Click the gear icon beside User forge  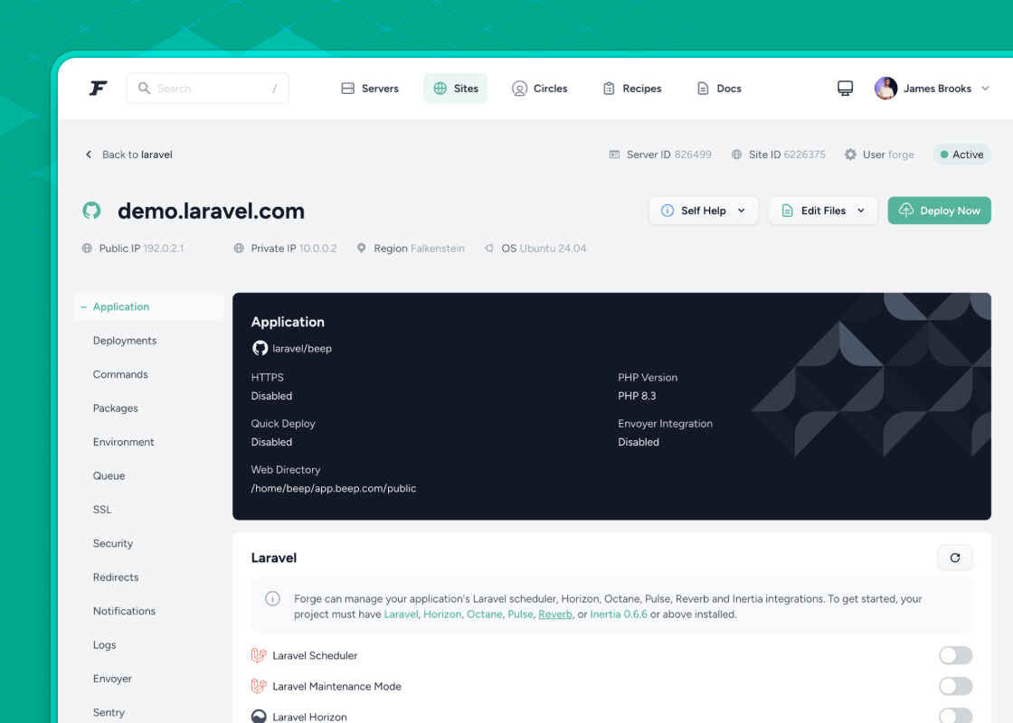tap(850, 155)
